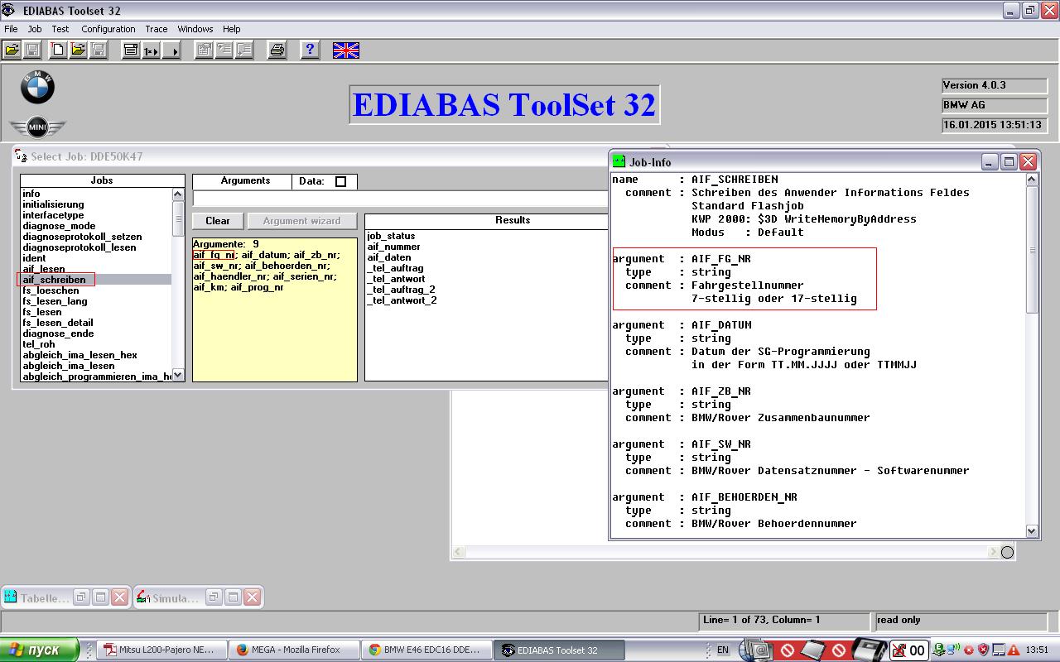Click the Simulation minimized window icon
The height and width of the screenshot is (662, 1060).
142,597
